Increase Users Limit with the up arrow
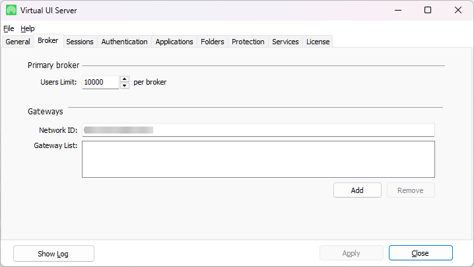Screen dimensions: 474x267 124,79
